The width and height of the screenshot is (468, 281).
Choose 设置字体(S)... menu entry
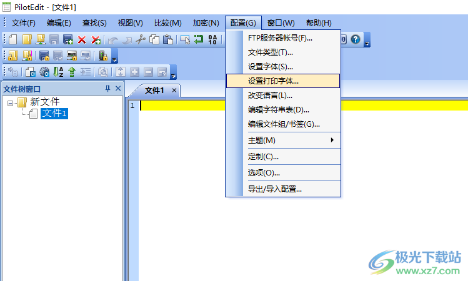pos(283,67)
